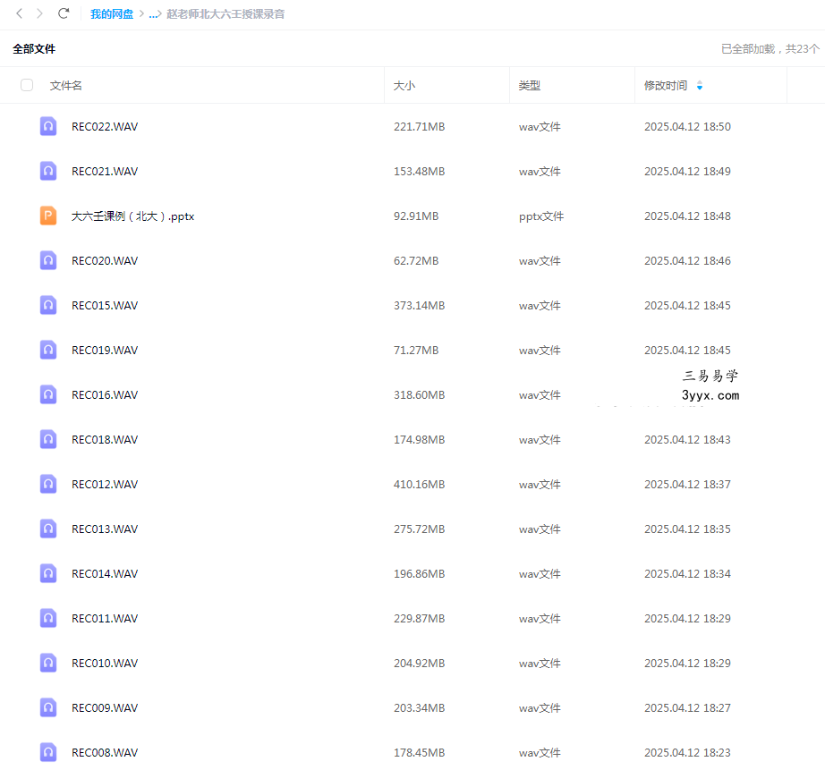Click the audio icon of REC019.WAV
825x770 pixels.
tap(48, 350)
